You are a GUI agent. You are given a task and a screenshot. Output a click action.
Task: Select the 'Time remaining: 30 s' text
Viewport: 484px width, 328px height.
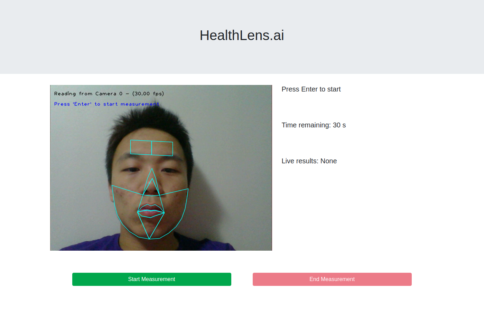click(314, 125)
